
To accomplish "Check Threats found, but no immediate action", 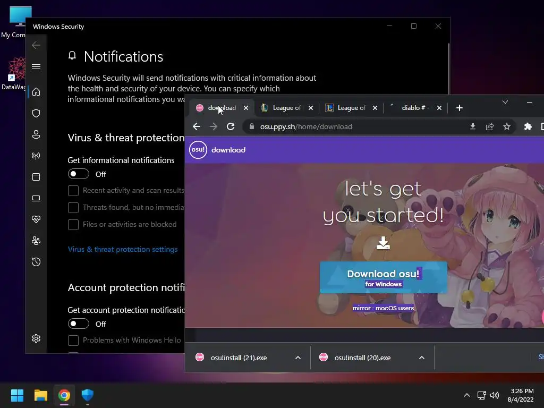I will pos(73,208).
